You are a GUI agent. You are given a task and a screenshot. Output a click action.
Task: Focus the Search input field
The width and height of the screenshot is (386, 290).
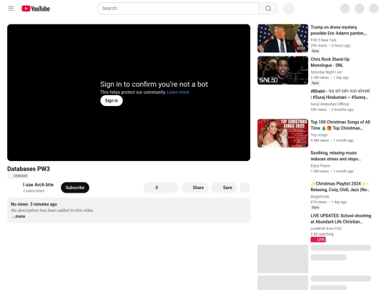[178, 9]
